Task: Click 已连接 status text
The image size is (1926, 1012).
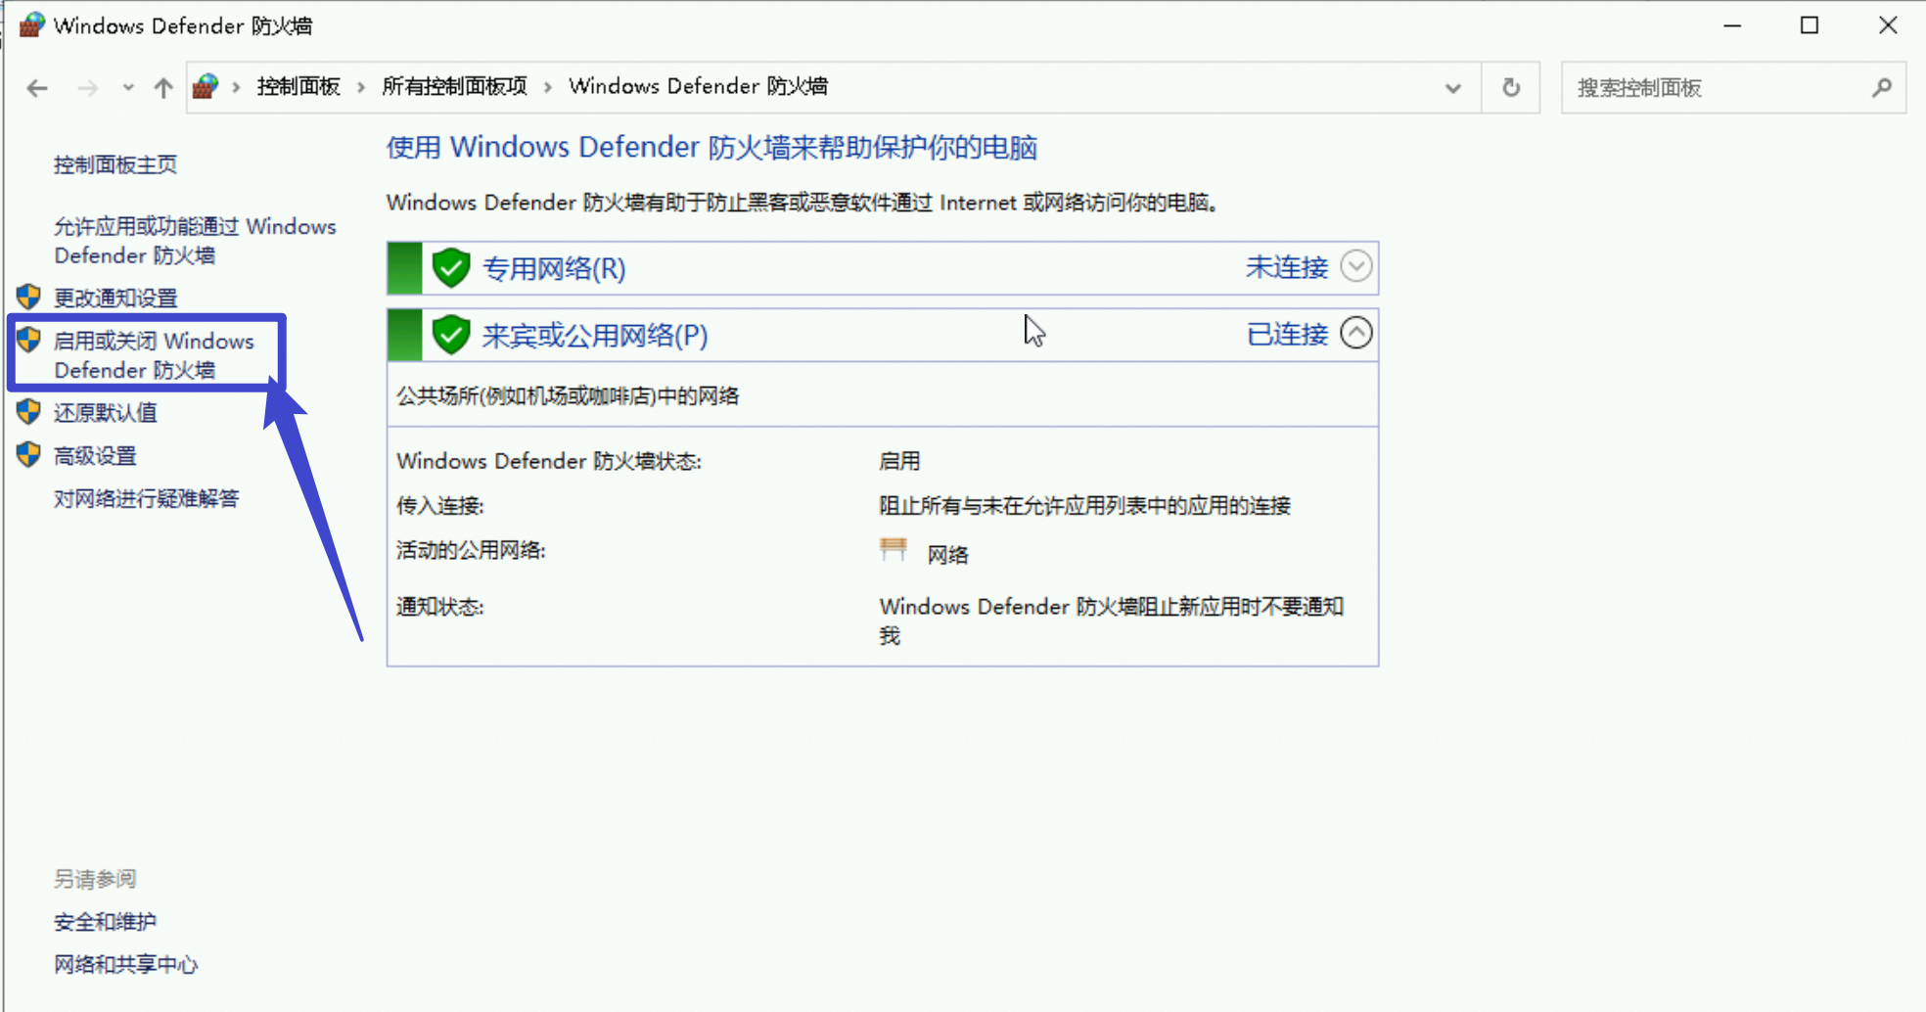Action: click(1287, 334)
